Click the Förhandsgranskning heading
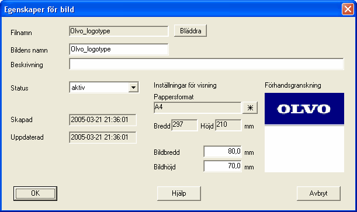This screenshot has width=357, height=212. (x=293, y=85)
